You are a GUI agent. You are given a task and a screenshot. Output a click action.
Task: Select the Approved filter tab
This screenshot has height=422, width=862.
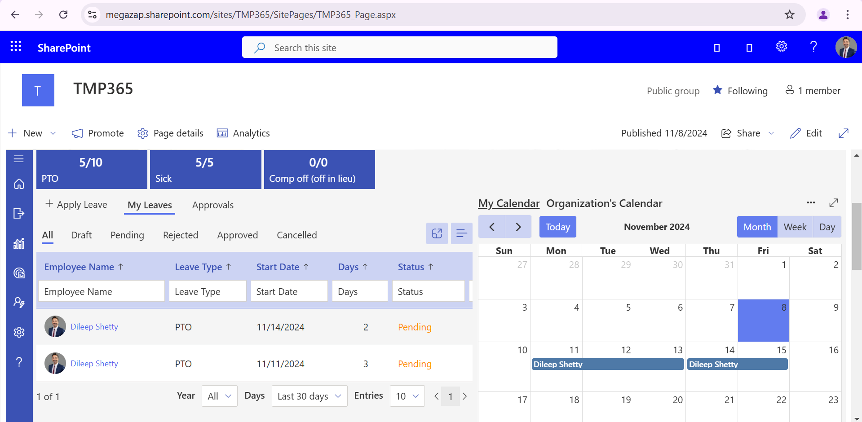238,235
